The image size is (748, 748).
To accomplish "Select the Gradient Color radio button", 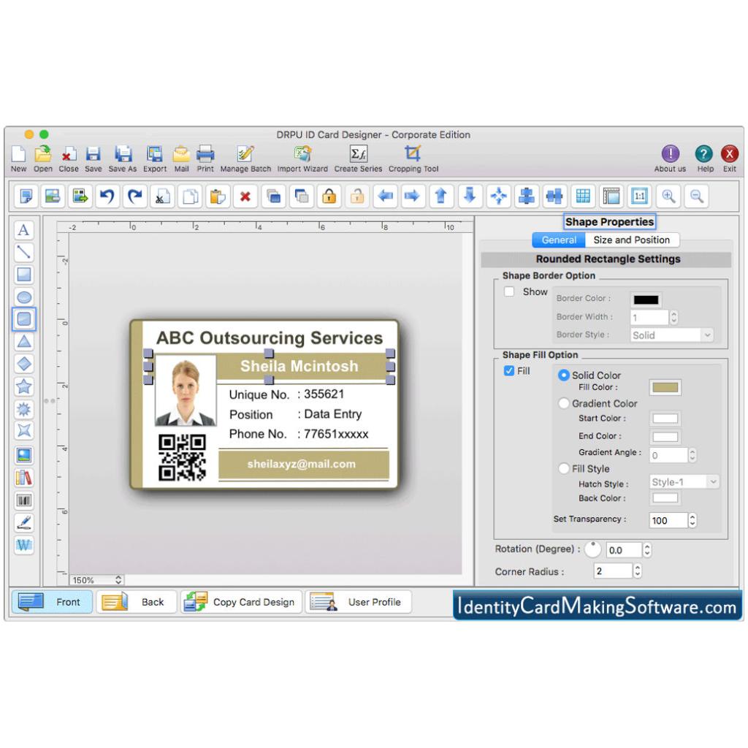I will point(563,403).
